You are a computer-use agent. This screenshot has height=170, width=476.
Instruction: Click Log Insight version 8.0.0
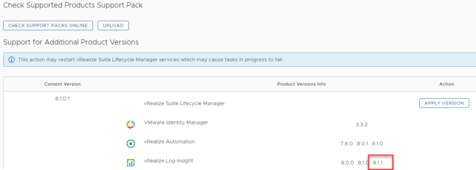(x=347, y=163)
